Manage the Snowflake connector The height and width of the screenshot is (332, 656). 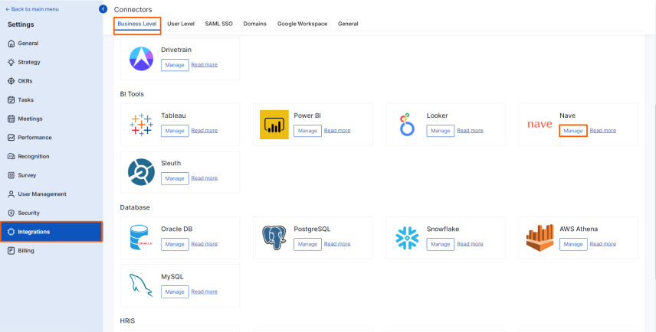coord(440,244)
